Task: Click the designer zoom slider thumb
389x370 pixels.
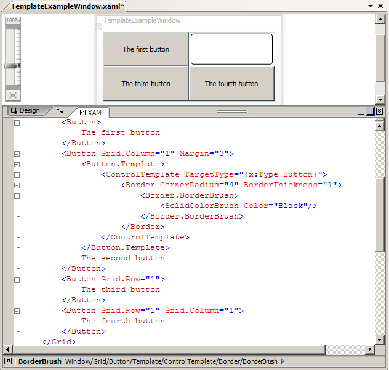Action: (12, 66)
